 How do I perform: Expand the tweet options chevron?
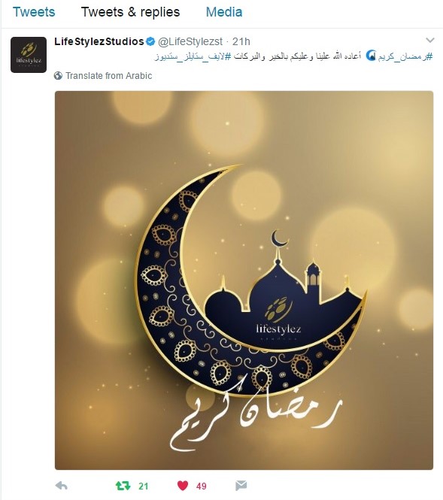tap(430, 40)
